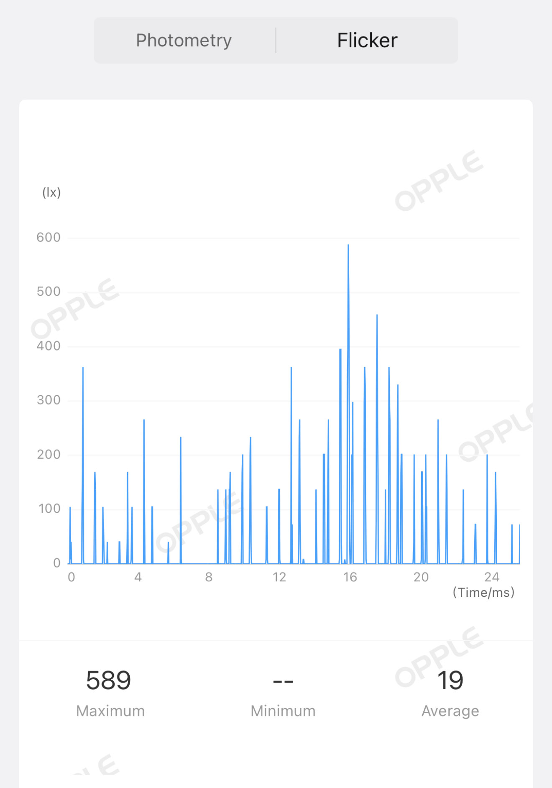Viewport: 552px width, 788px height.
Task: Click the 8 tick on time axis
Action: pos(209,577)
